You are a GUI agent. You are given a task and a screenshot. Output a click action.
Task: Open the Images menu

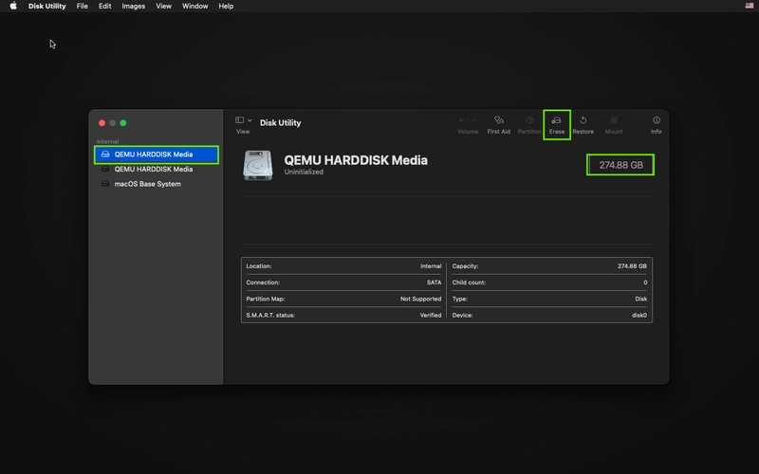coord(134,6)
